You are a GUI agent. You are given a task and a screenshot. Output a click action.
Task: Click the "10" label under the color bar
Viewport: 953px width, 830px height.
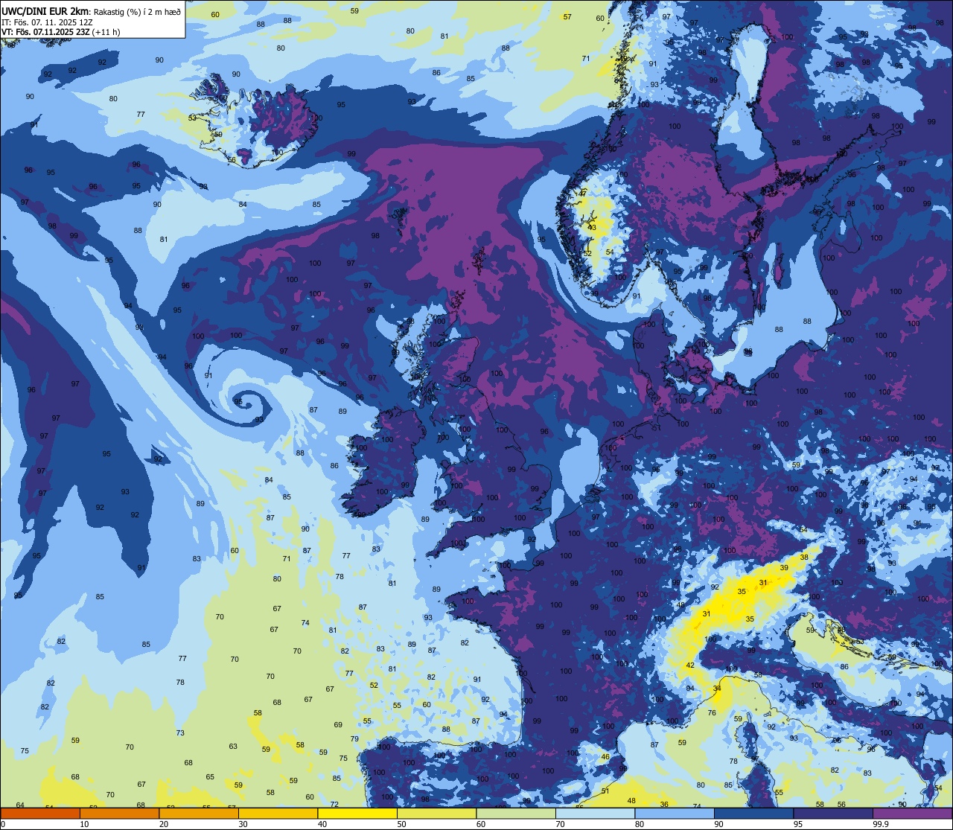84,824
